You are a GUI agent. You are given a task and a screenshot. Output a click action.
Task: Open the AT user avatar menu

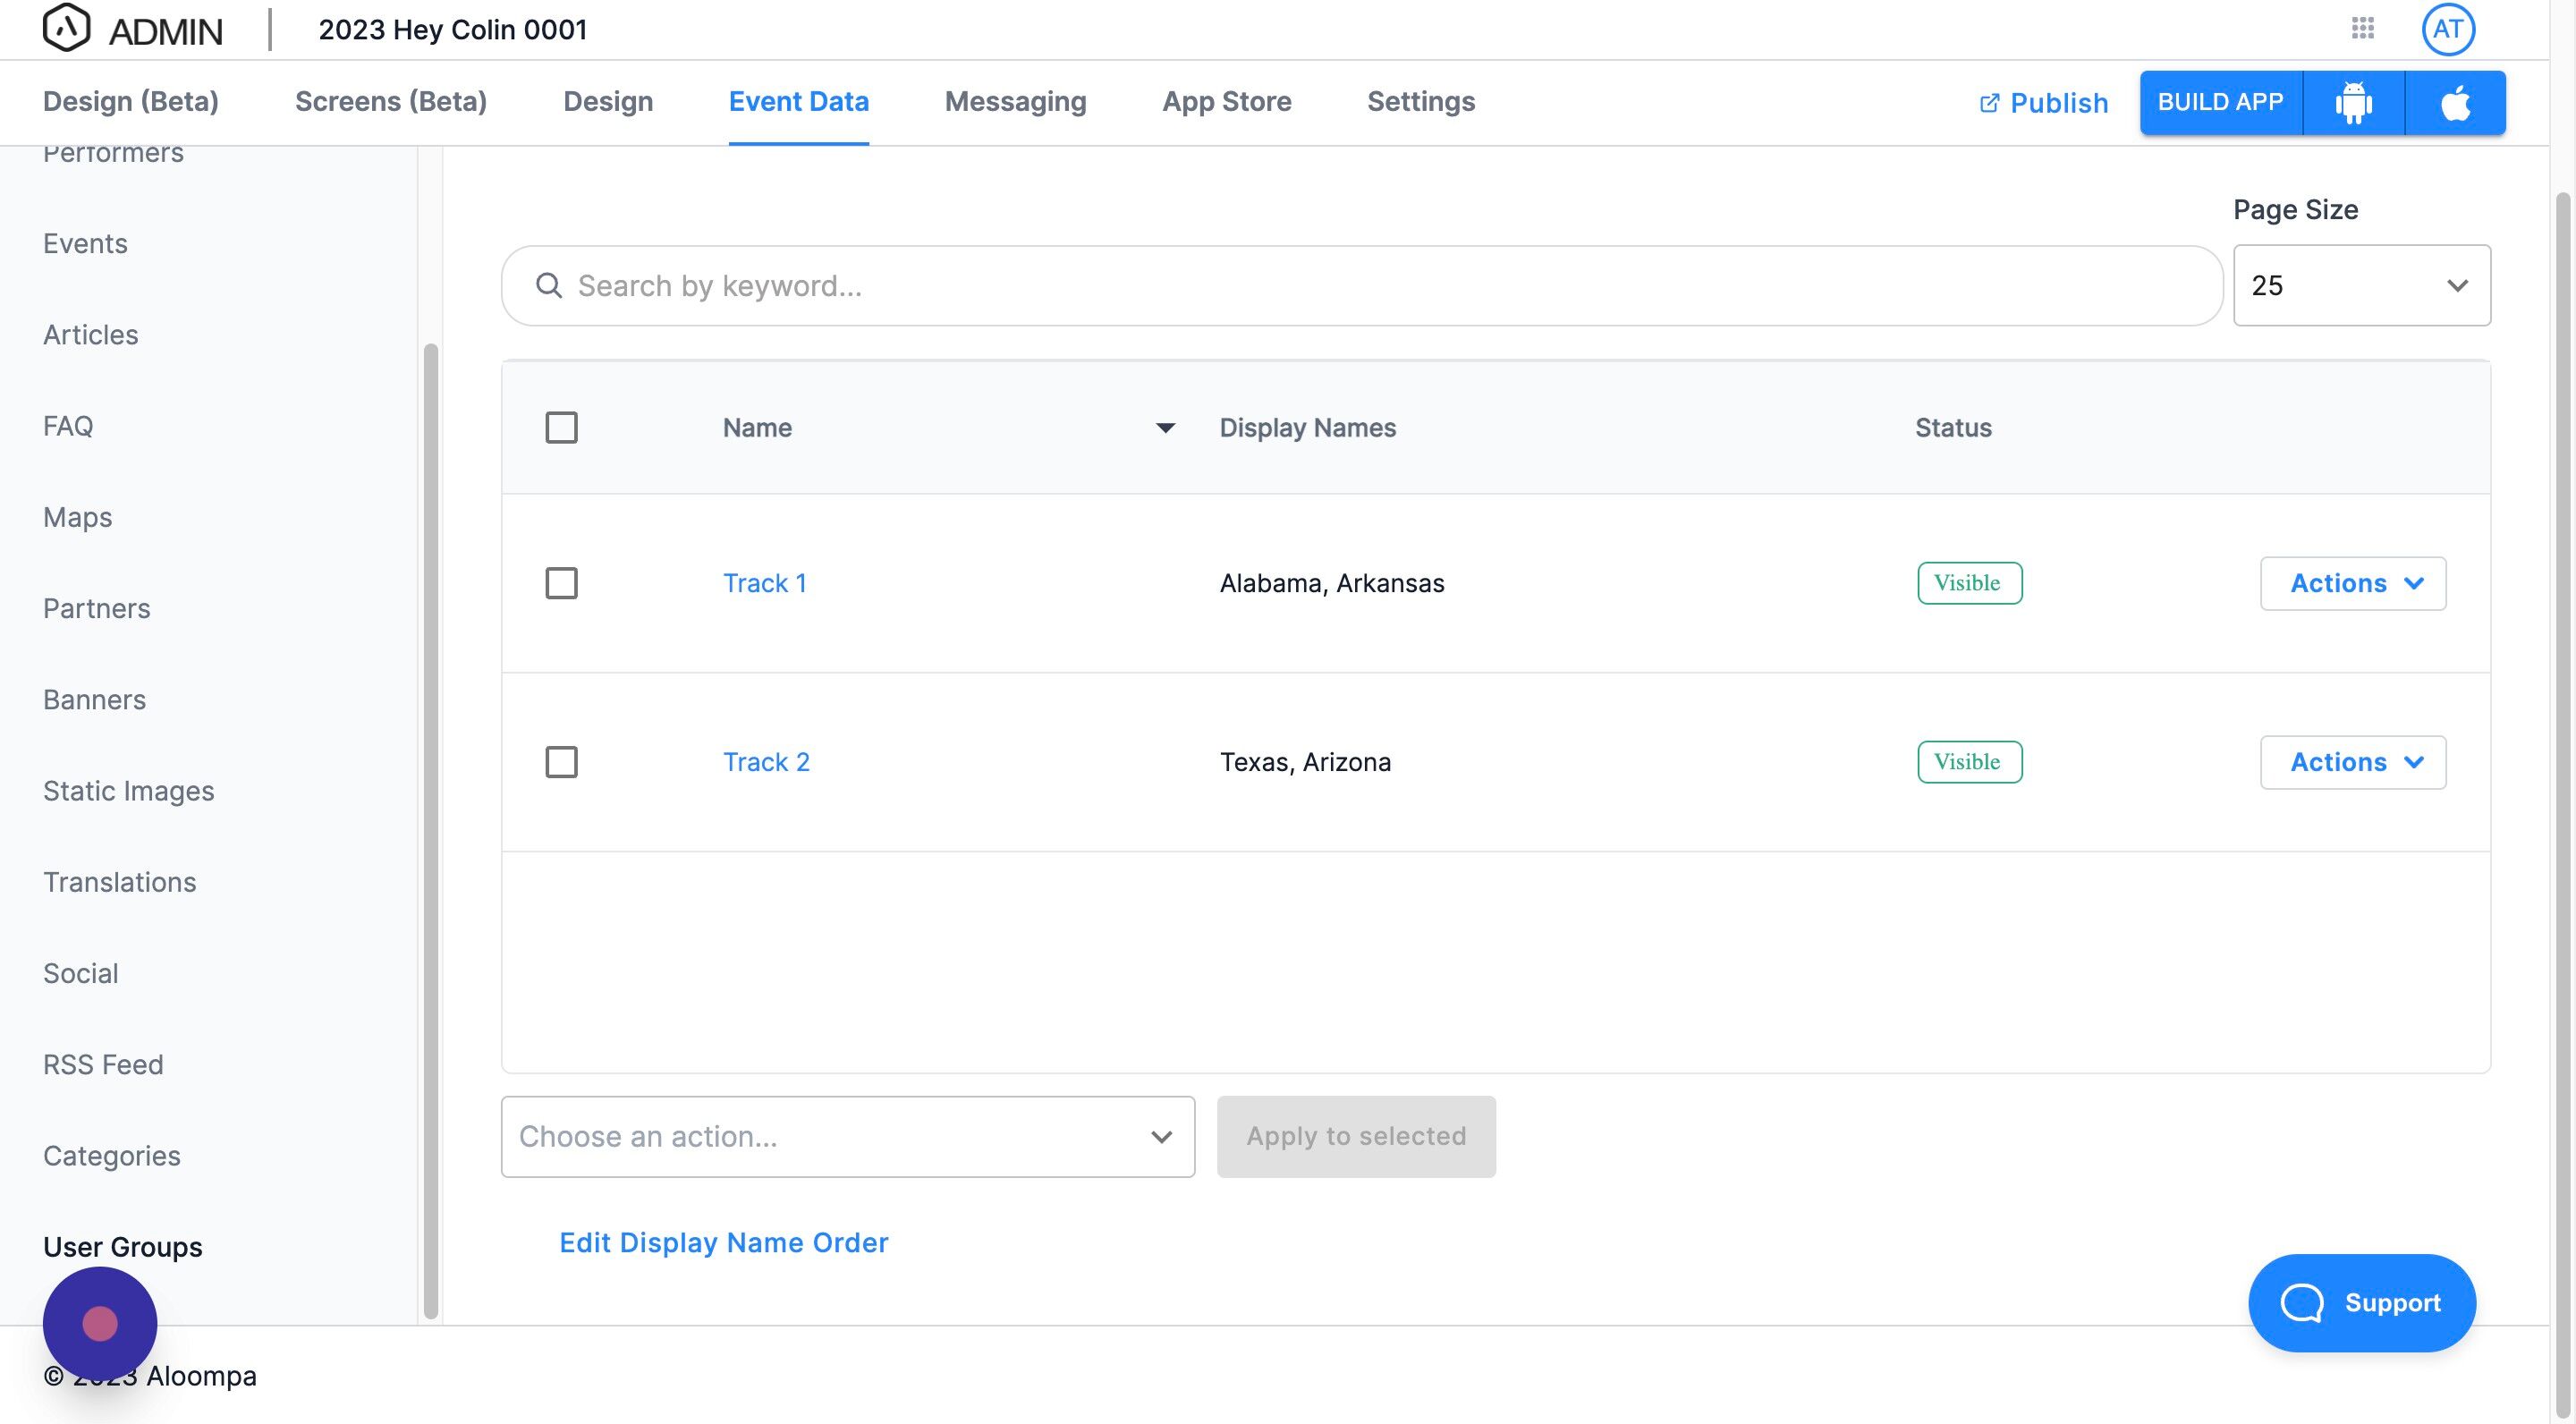[x=2448, y=29]
